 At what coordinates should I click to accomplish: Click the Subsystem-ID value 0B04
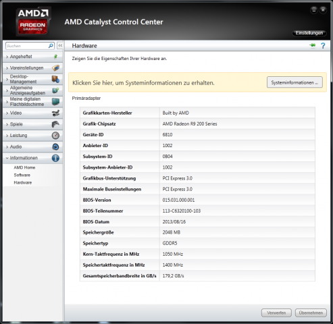click(x=168, y=157)
